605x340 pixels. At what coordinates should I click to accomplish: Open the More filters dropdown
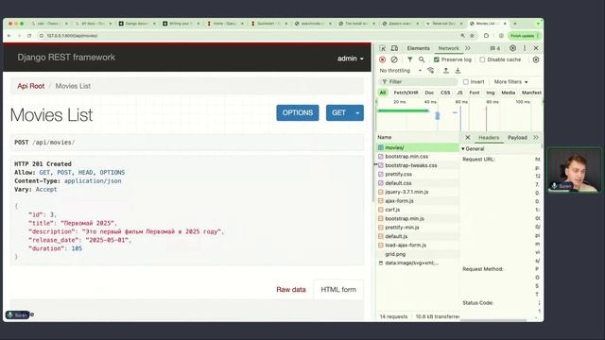pyautogui.click(x=510, y=82)
